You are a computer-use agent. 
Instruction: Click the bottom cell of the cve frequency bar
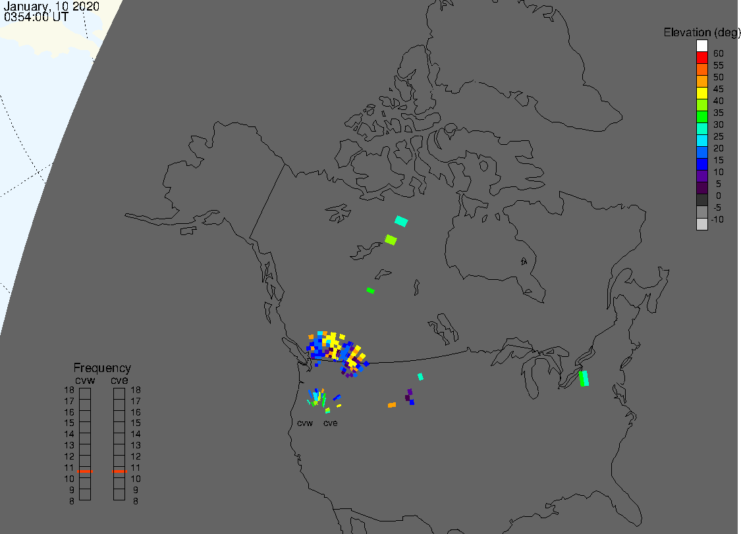[x=120, y=494]
